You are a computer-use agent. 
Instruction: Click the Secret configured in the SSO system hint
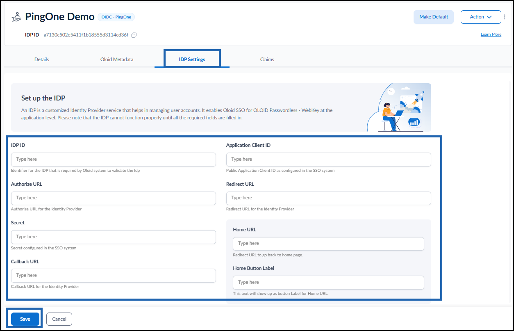44,248
